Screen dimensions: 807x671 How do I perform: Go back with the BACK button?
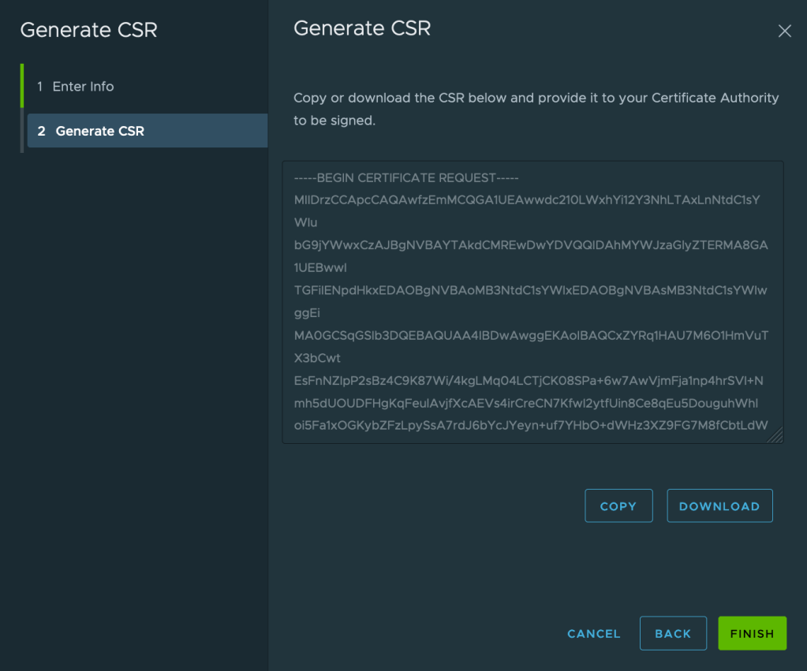click(x=673, y=633)
